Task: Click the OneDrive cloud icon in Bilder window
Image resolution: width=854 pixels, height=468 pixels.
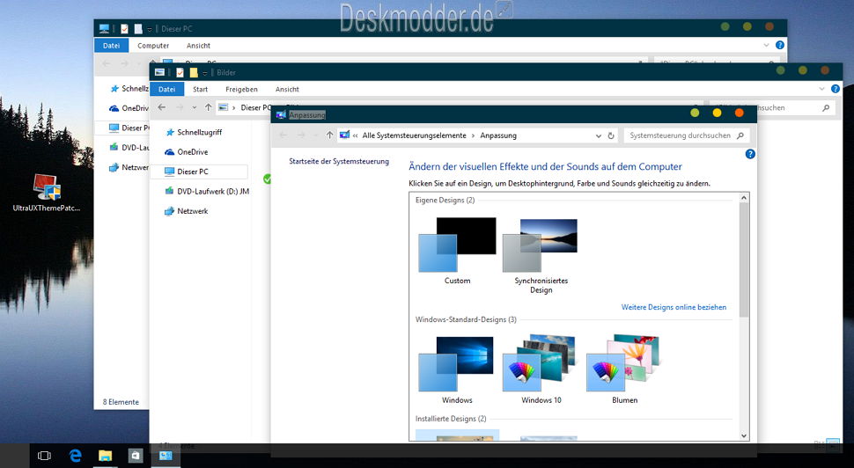Action: 170,152
